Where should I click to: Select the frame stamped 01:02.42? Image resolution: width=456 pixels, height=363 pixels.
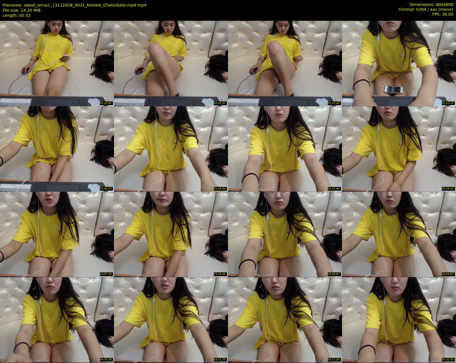[285, 63]
